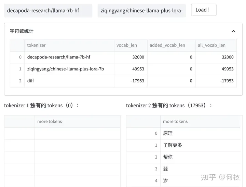Image resolution: width=246 pixels, height=187 pixels.
Task: Select added_vocab_len 0 in the llama-7b-hf row
Action: click(x=171, y=57)
